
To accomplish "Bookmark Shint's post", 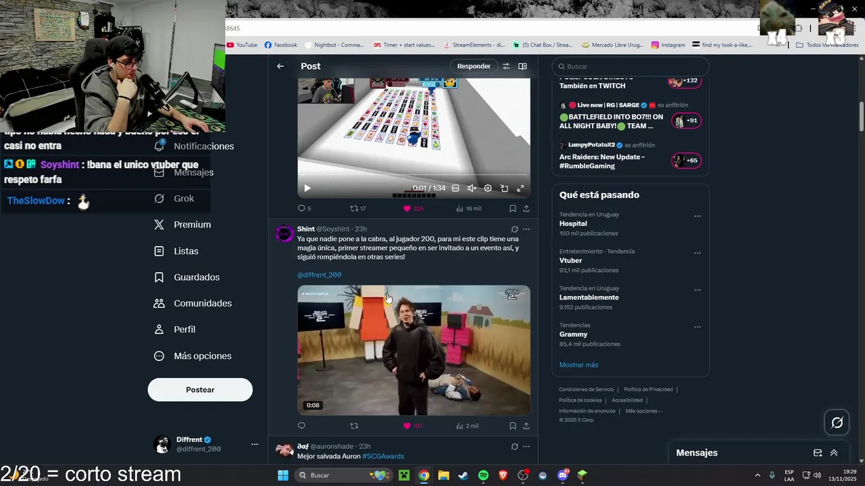I will coord(513,426).
